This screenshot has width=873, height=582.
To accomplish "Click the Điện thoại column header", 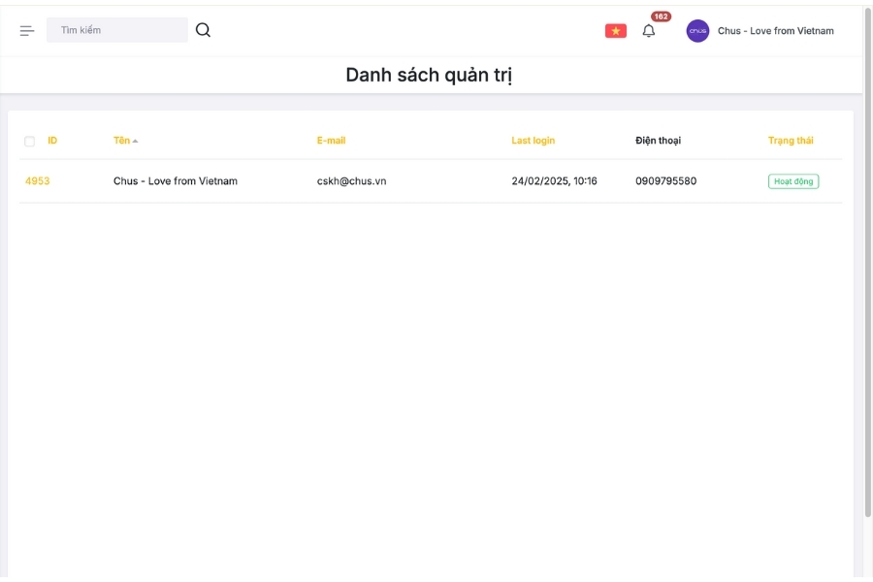I will [x=658, y=141].
